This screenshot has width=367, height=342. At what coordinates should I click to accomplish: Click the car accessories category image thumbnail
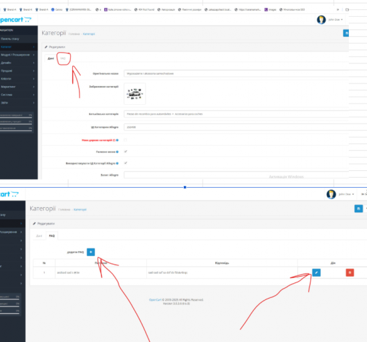click(134, 94)
